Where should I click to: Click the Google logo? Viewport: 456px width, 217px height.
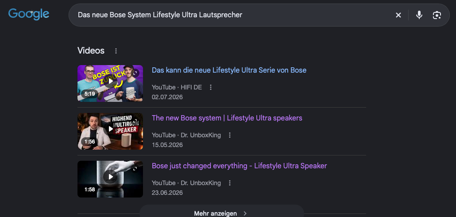tap(28, 14)
